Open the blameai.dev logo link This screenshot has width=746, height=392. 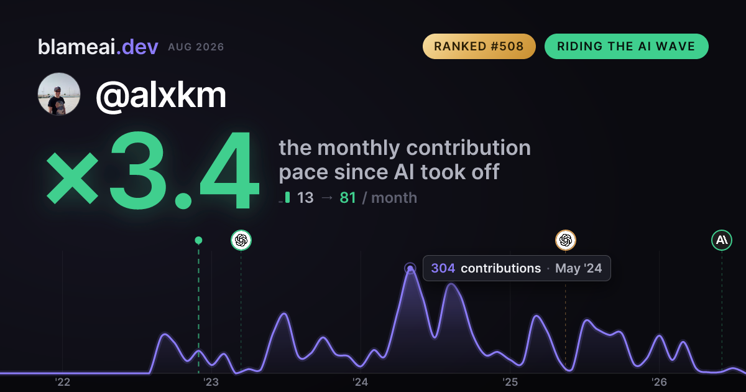[x=98, y=47]
